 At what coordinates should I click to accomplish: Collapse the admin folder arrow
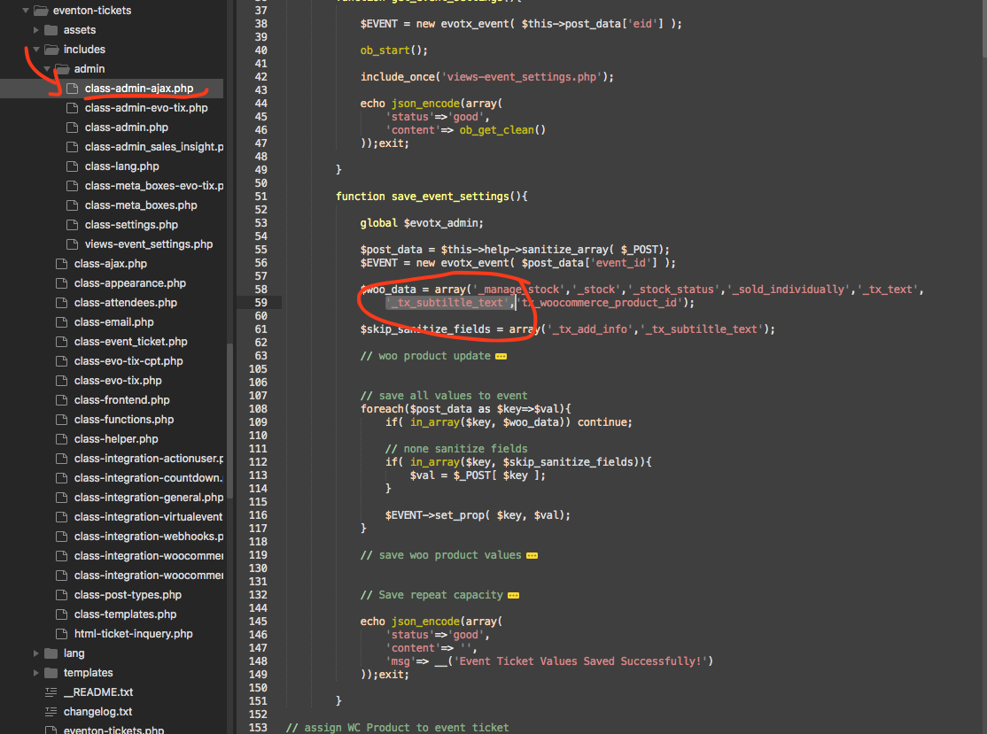47,68
